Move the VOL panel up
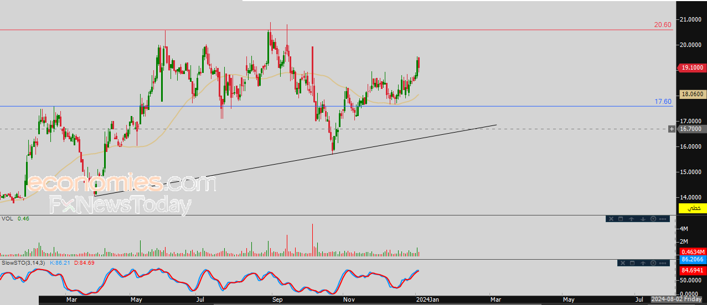Image resolution: width=707 pixels, height=305 pixels. (632, 219)
